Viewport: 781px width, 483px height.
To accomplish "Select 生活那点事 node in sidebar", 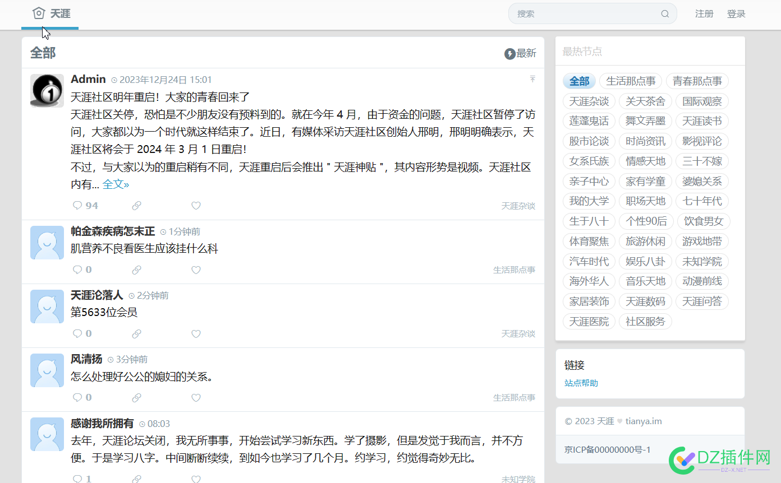I will [631, 81].
